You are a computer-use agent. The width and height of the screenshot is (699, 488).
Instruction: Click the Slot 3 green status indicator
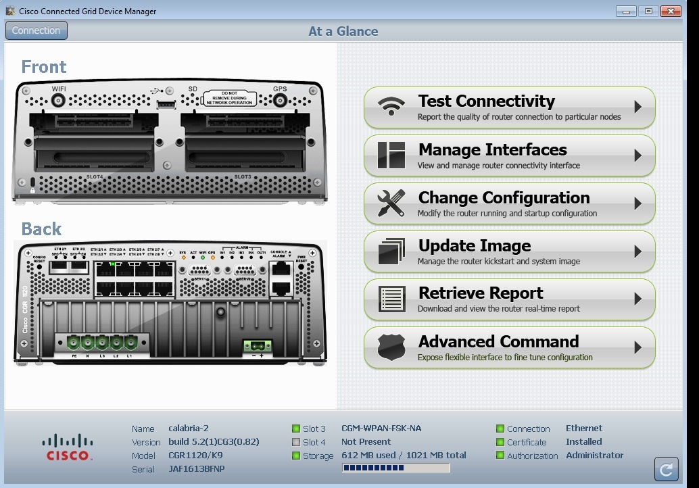(296, 429)
